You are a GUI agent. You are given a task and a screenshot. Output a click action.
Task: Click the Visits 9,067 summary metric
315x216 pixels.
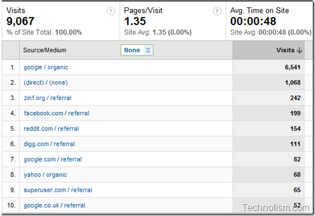click(20, 21)
